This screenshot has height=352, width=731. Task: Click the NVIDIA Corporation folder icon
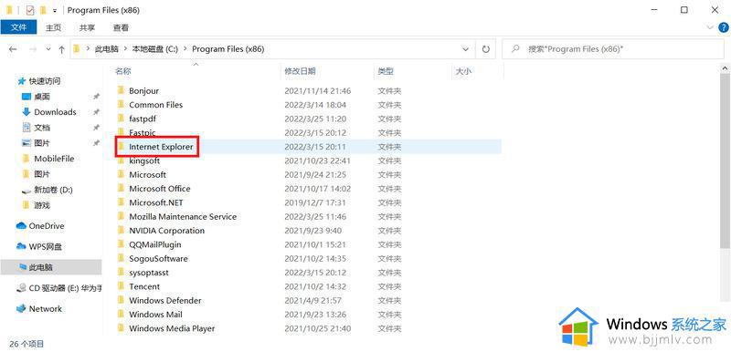(121, 231)
